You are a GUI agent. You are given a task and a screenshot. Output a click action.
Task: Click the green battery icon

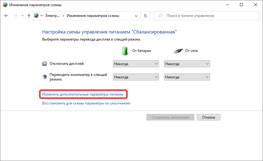coord(125,51)
